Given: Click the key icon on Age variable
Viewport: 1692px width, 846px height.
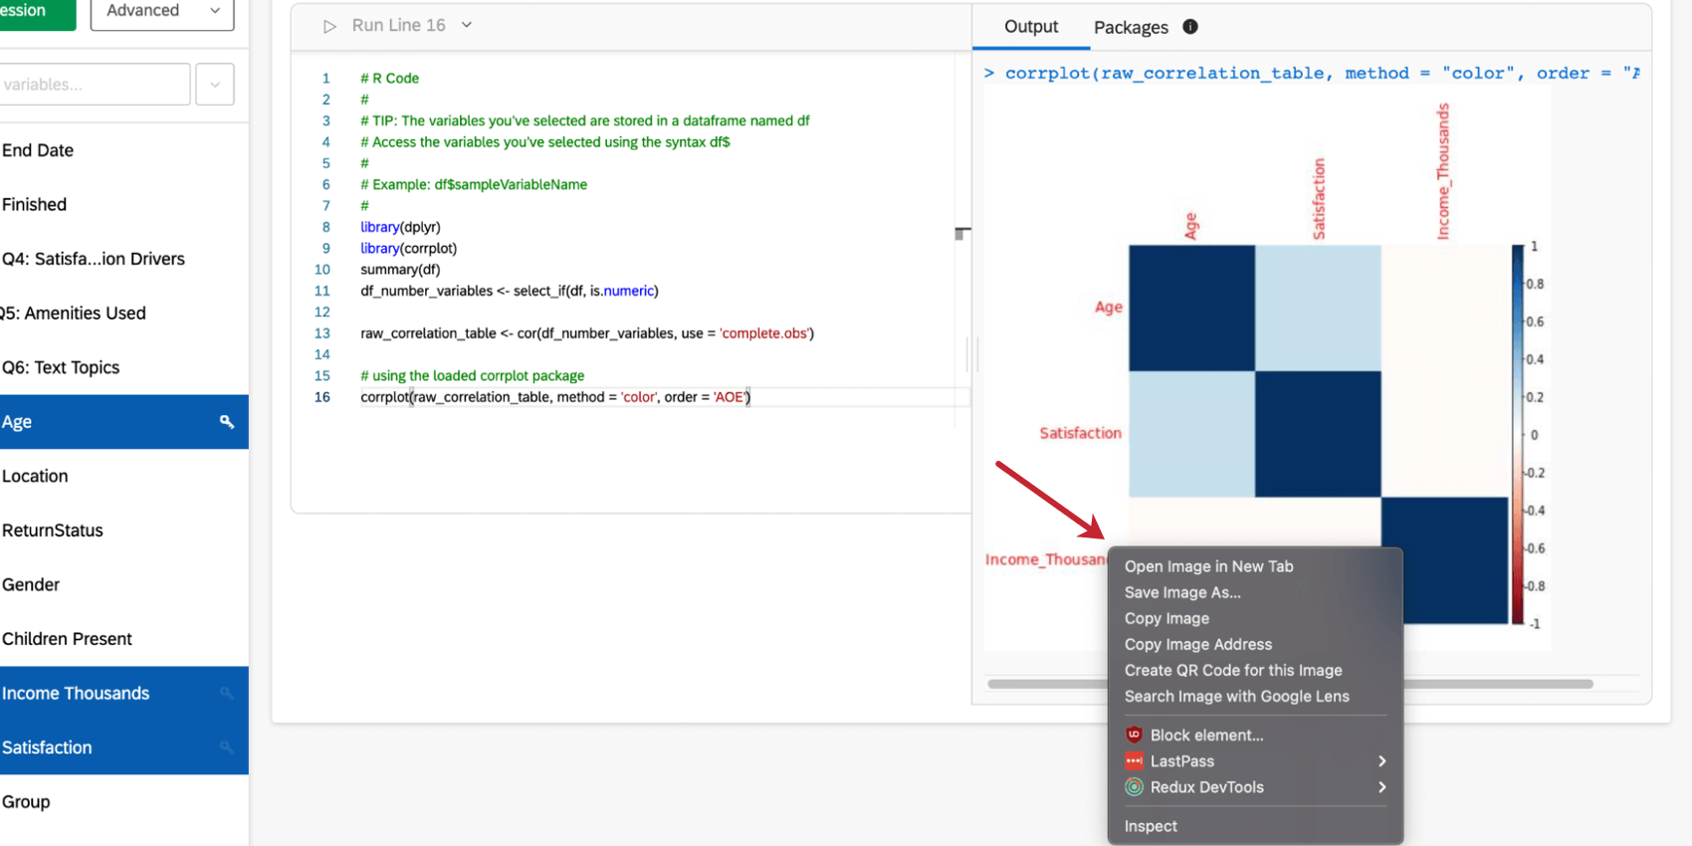Looking at the screenshot, I should pyautogui.click(x=227, y=422).
